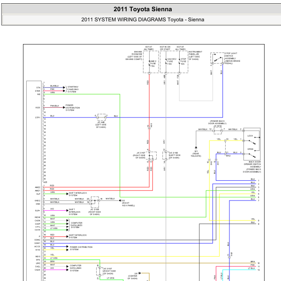Click the "(POWER BACK DOOR ASSEMBLY)" label above J/C W12

[x=217, y=122]
